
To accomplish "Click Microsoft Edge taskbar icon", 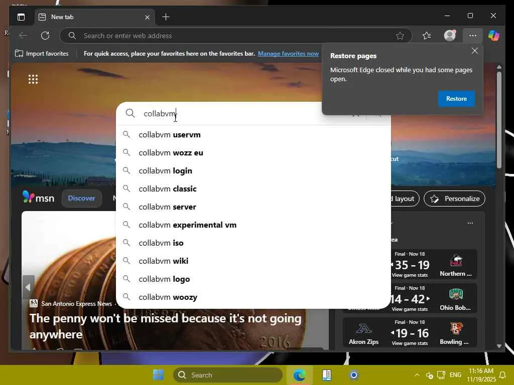I will pyautogui.click(x=299, y=375).
